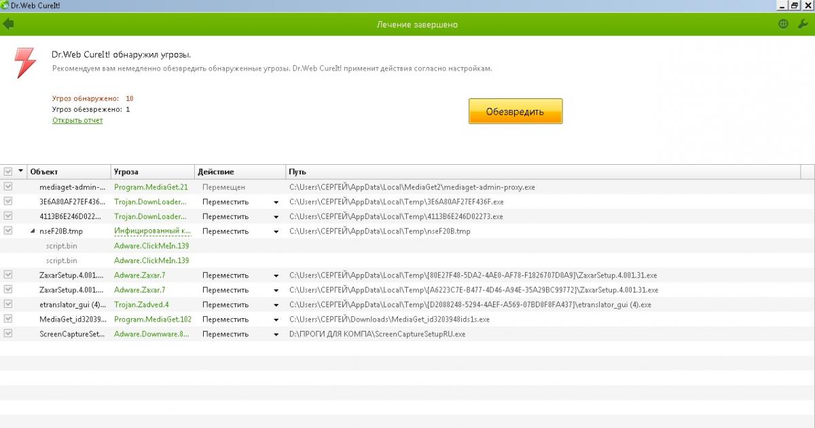Viewport: 815px width, 428px height.
Task: Open selection dropdown arrow beside header checkbox
Action: point(20,172)
